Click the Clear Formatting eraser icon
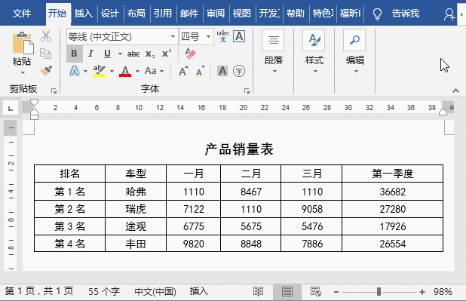Viewport: 466px width, 301px height. [x=190, y=54]
